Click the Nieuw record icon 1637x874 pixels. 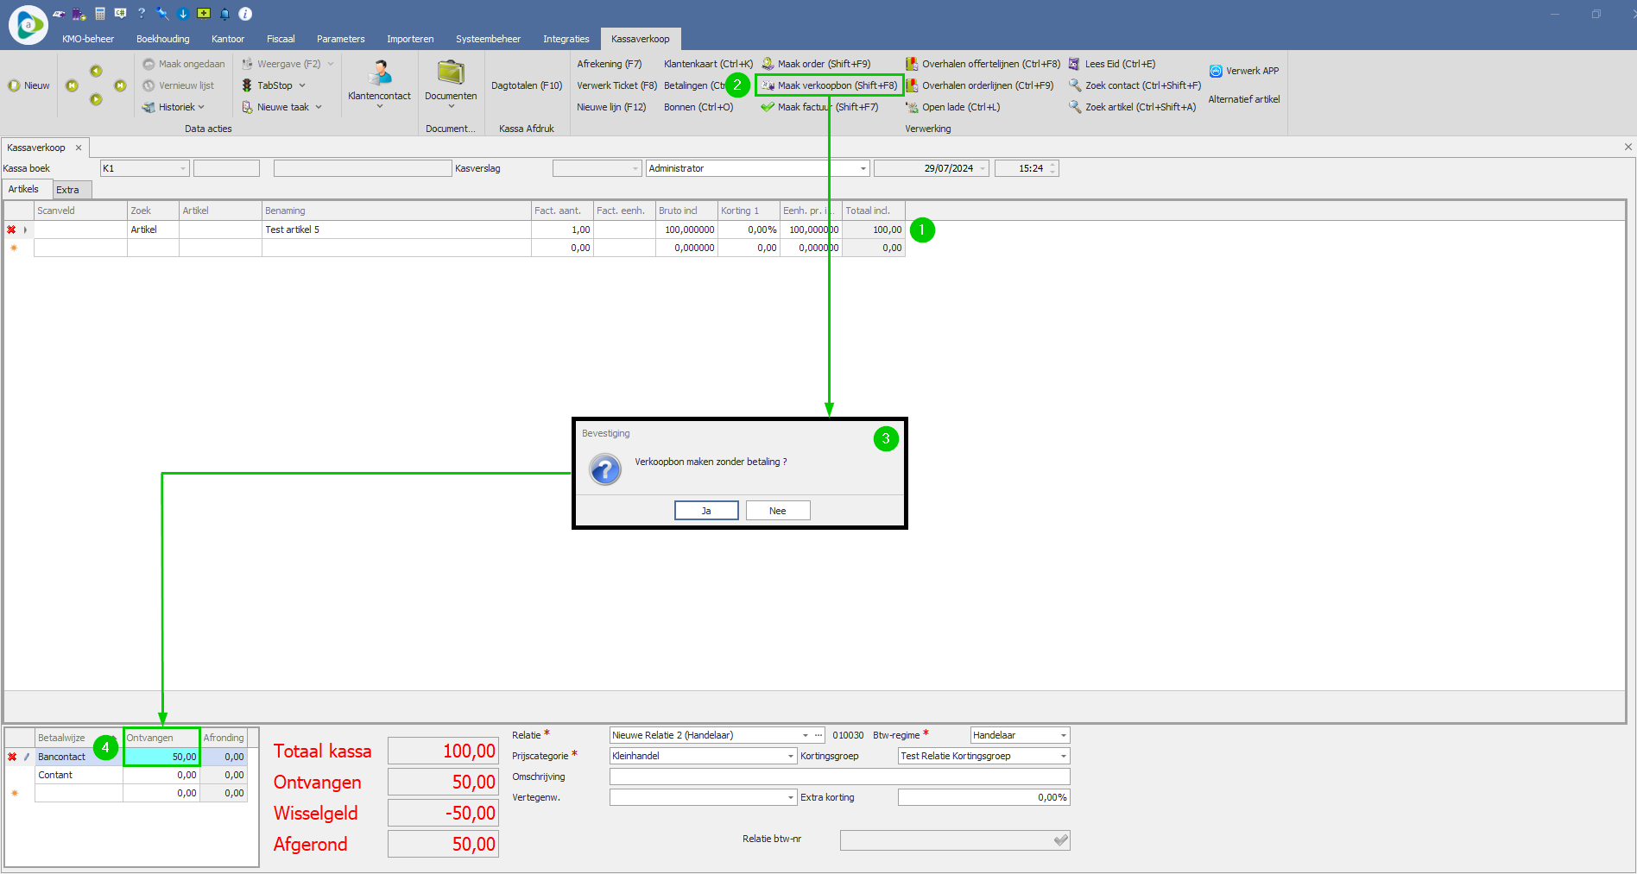click(14, 85)
